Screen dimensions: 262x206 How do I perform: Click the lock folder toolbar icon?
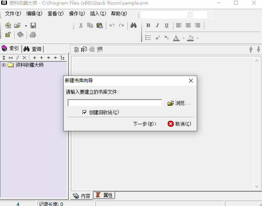coord(8,35)
